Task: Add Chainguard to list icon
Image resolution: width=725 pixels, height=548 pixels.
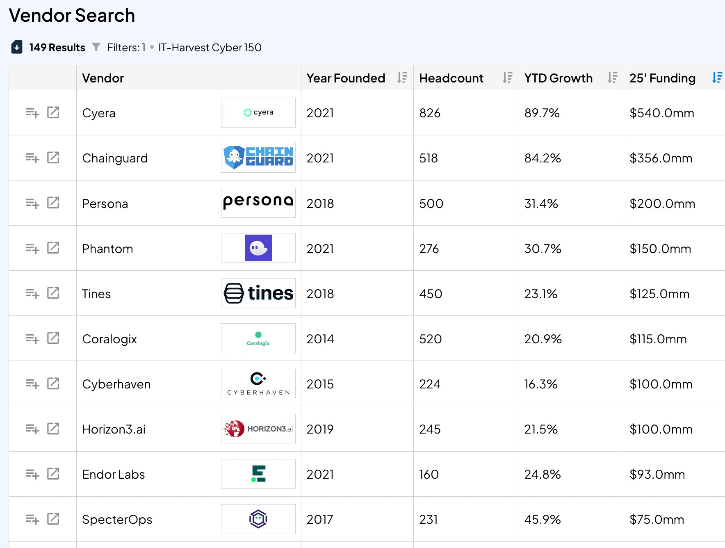Action: (x=32, y=158)
